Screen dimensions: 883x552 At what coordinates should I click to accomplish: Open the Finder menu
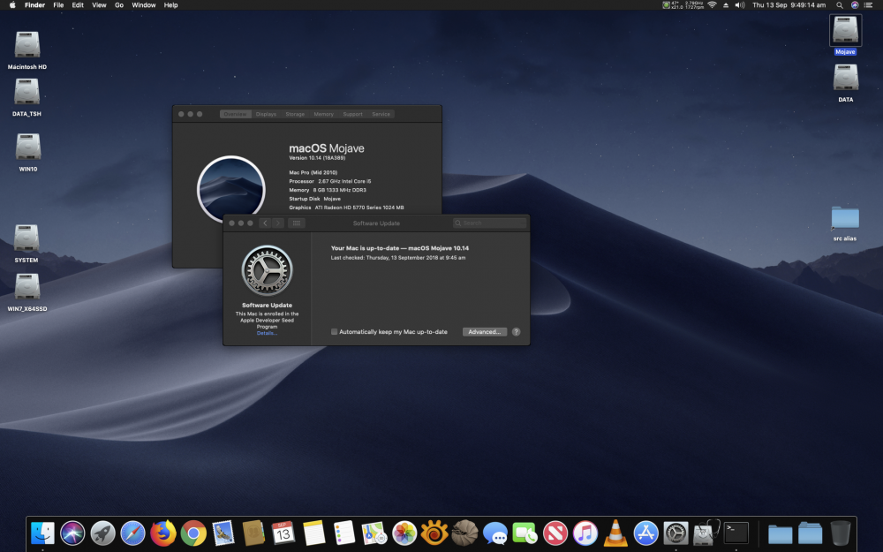tap(35, 5)
